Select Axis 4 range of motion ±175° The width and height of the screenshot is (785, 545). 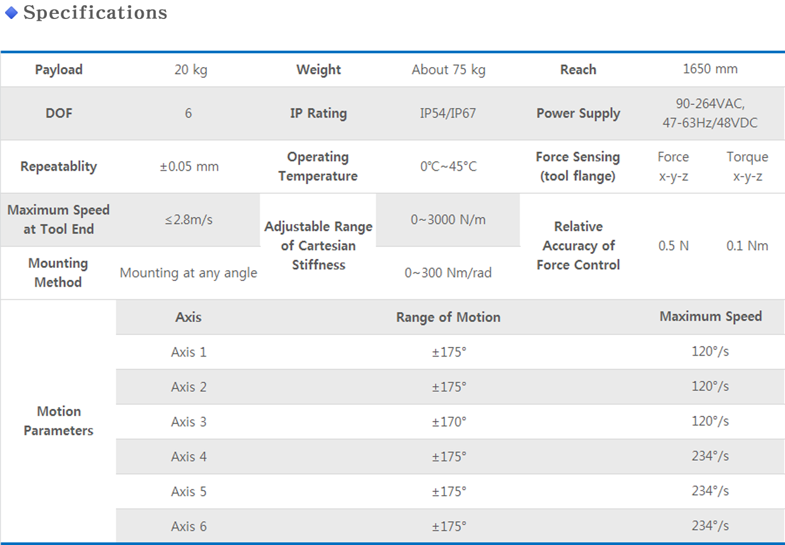point(449,456)
